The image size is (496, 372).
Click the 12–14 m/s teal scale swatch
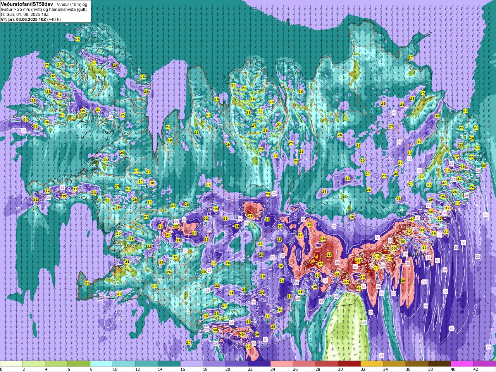click(x=146, y=364)
